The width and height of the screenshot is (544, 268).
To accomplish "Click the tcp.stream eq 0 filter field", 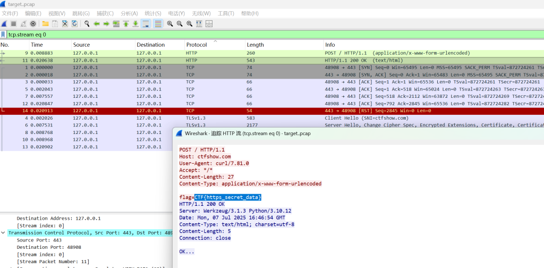I will [x=159, y=35].
